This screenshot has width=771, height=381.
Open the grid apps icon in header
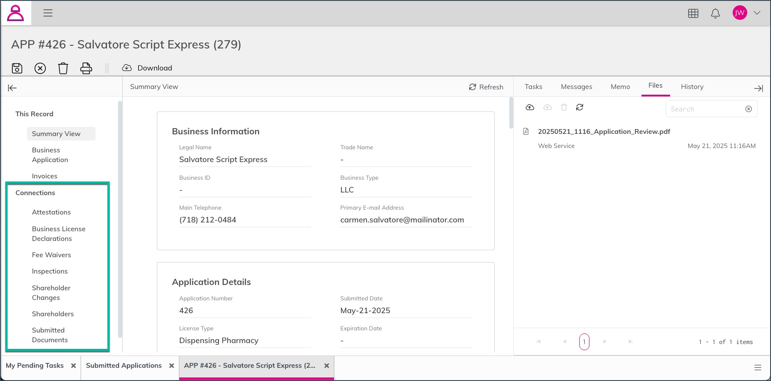pos(693,13)
